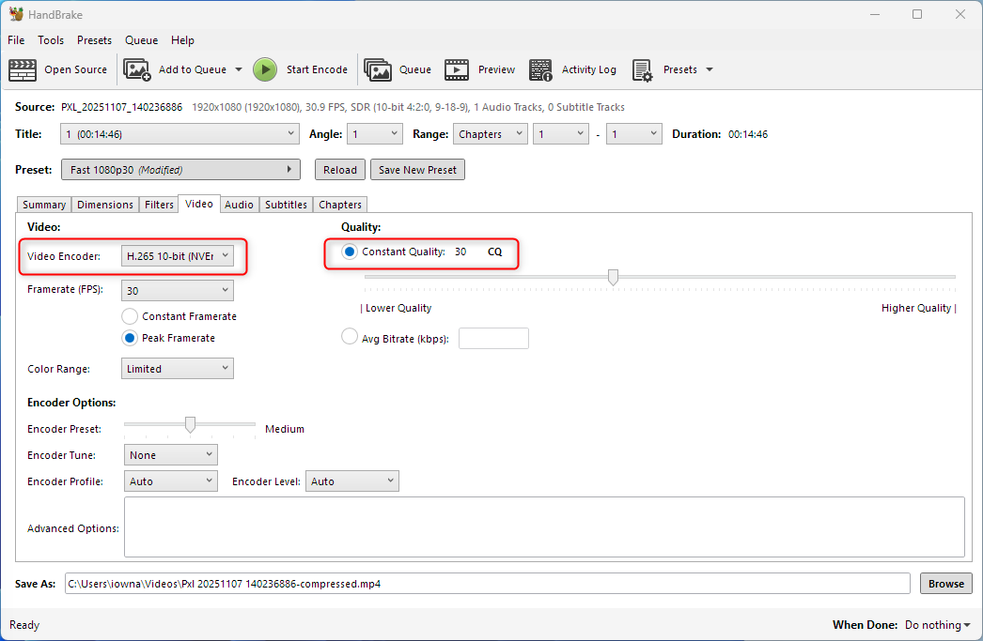Viewport: 983px width, 641px height.
Task: Open the Title dropdown
Action: coord(179,134)
